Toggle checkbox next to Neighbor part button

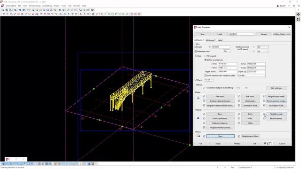click(264, 114)
